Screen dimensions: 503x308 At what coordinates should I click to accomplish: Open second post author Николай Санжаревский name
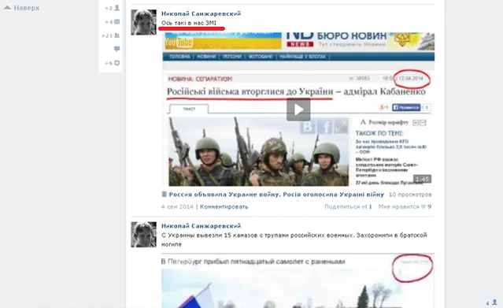[202, 226]
